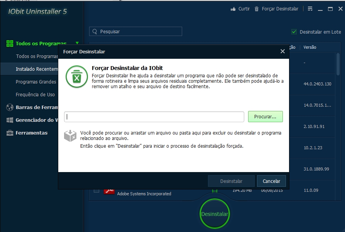Open Programas Grandes list
This screenshot has width=345, height=232.
(x=36, y=82)
